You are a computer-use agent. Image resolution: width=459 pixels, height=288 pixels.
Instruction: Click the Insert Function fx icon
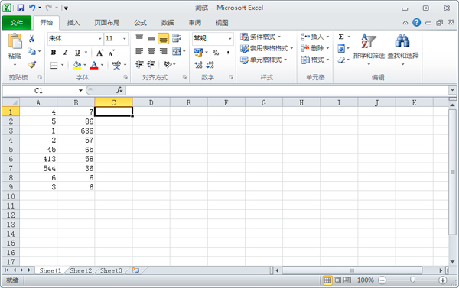(x=119, y=90)
